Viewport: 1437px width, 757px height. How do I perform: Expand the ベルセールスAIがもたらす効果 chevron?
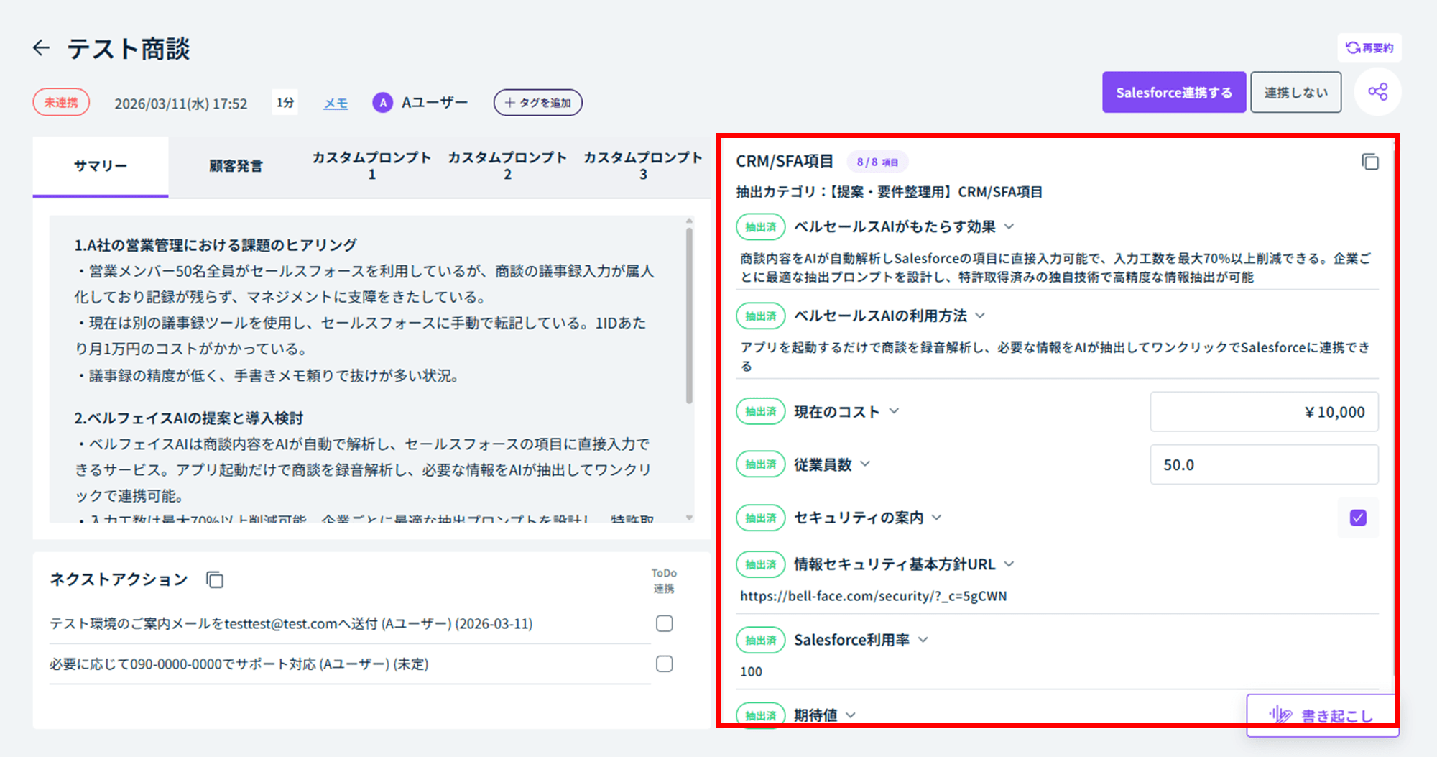(1009, 227)
